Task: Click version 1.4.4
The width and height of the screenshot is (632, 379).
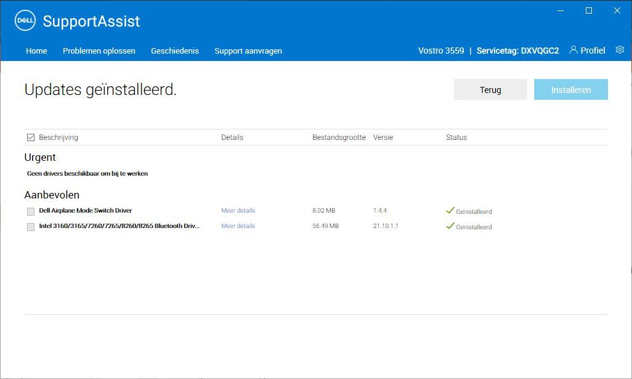Action: pos(379,211)
